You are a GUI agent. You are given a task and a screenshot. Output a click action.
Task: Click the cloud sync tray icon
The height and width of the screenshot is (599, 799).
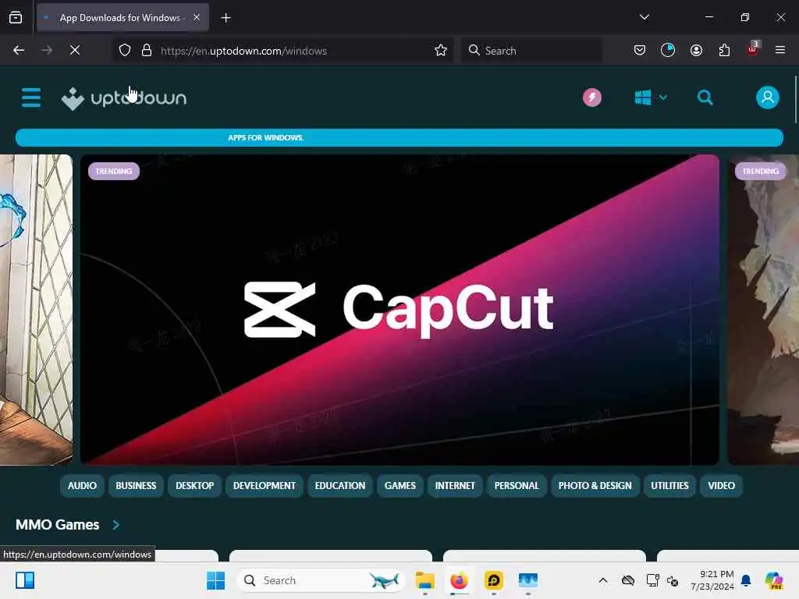628,580
